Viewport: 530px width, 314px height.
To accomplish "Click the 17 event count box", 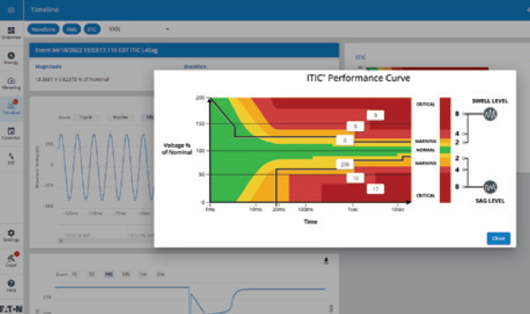I will click(x=376, y=189).
